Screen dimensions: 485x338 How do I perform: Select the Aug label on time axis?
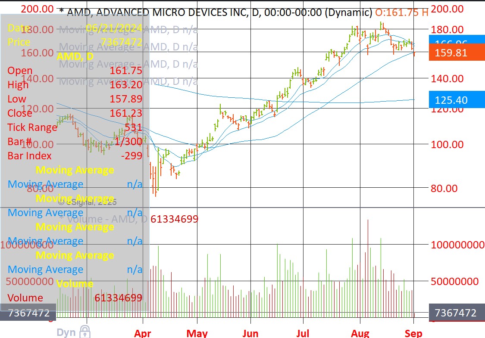point(360,333)
